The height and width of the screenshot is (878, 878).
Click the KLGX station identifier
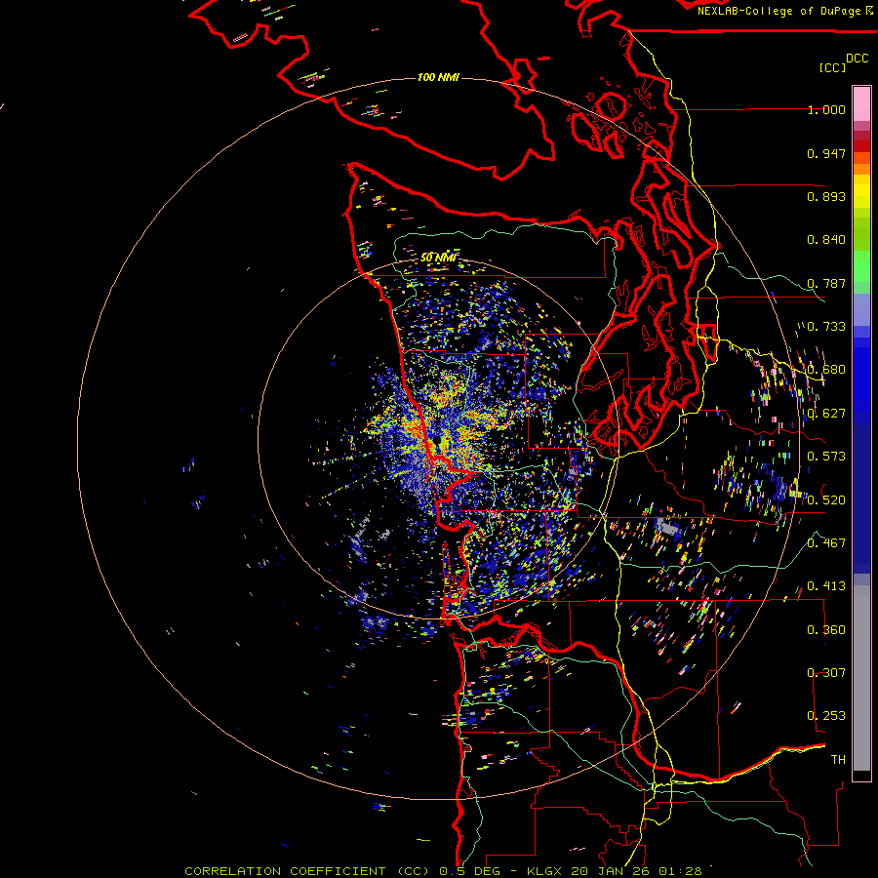pos(543,871)
